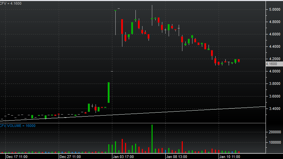Click the Jan 10 11:00 time label
283x159 pixels.
pos(230,156)
